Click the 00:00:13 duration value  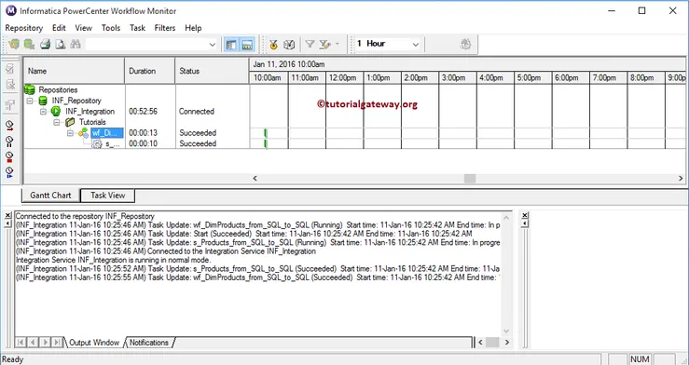click(143, 133)
